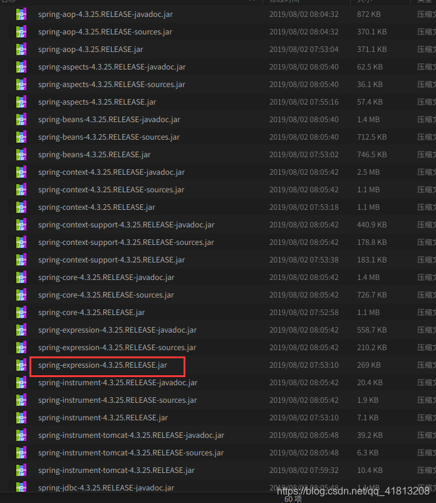
Task: Select file name spring-context-4.3.25.RELEASE-javadoc.jar
Action: [x=112, y=172]
